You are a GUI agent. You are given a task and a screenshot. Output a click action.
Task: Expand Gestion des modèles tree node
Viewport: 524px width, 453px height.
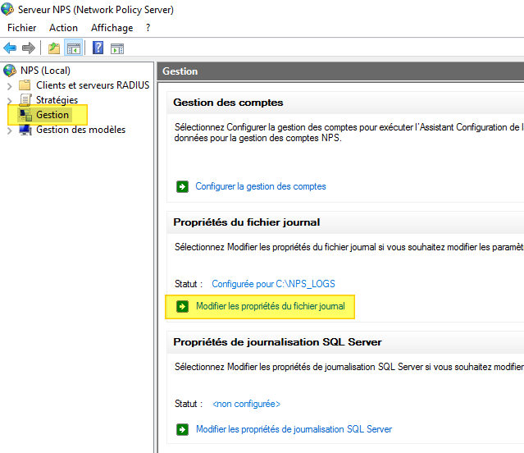(9, 130)
